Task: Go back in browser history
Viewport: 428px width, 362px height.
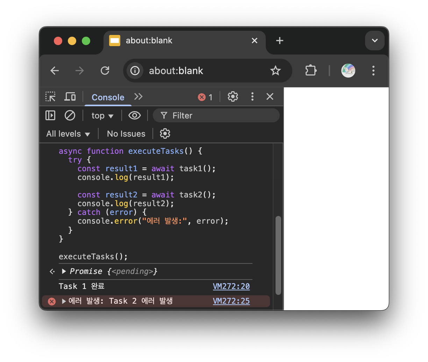Action: (55, 71)
